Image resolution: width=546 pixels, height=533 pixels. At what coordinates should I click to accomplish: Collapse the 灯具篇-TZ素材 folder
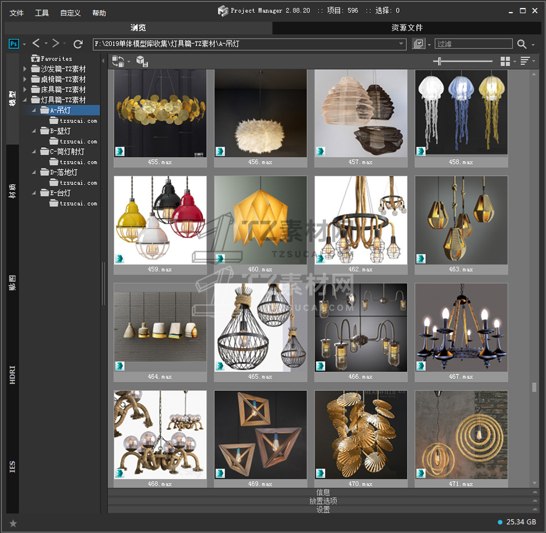(25, 100)
